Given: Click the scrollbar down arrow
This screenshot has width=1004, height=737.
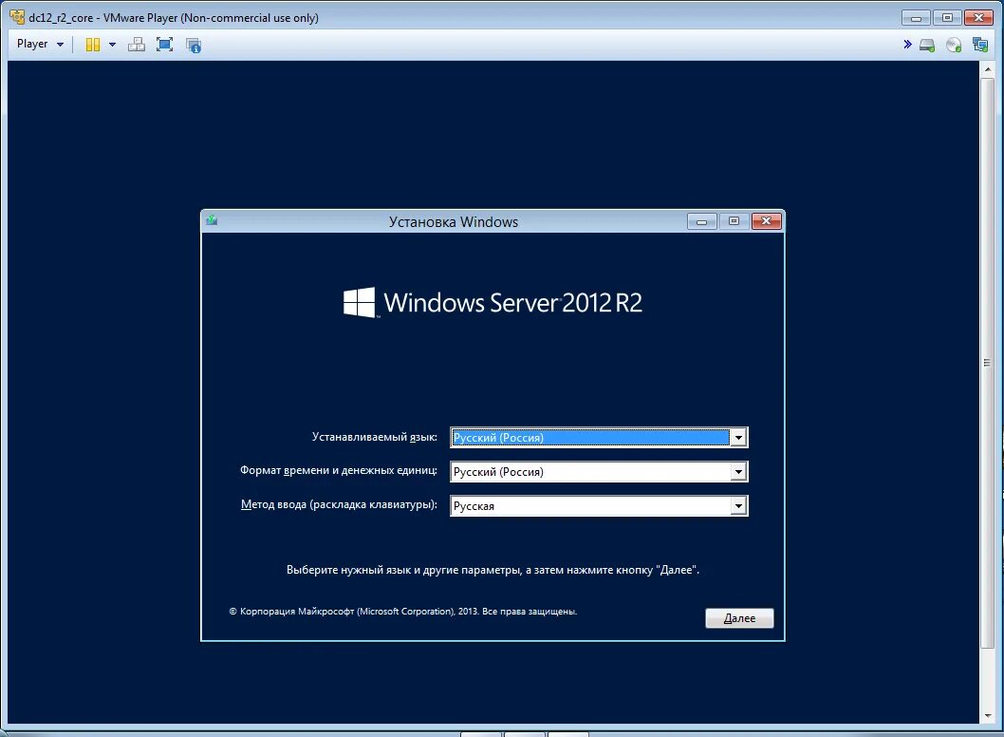Looking at the screenshot, I should tap(987, 716).
